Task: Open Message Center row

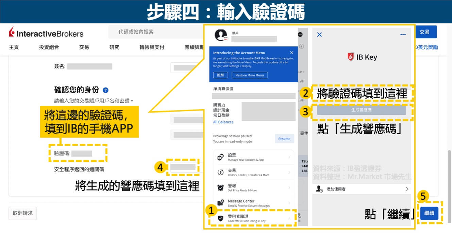Action: [x=254, y=203]
